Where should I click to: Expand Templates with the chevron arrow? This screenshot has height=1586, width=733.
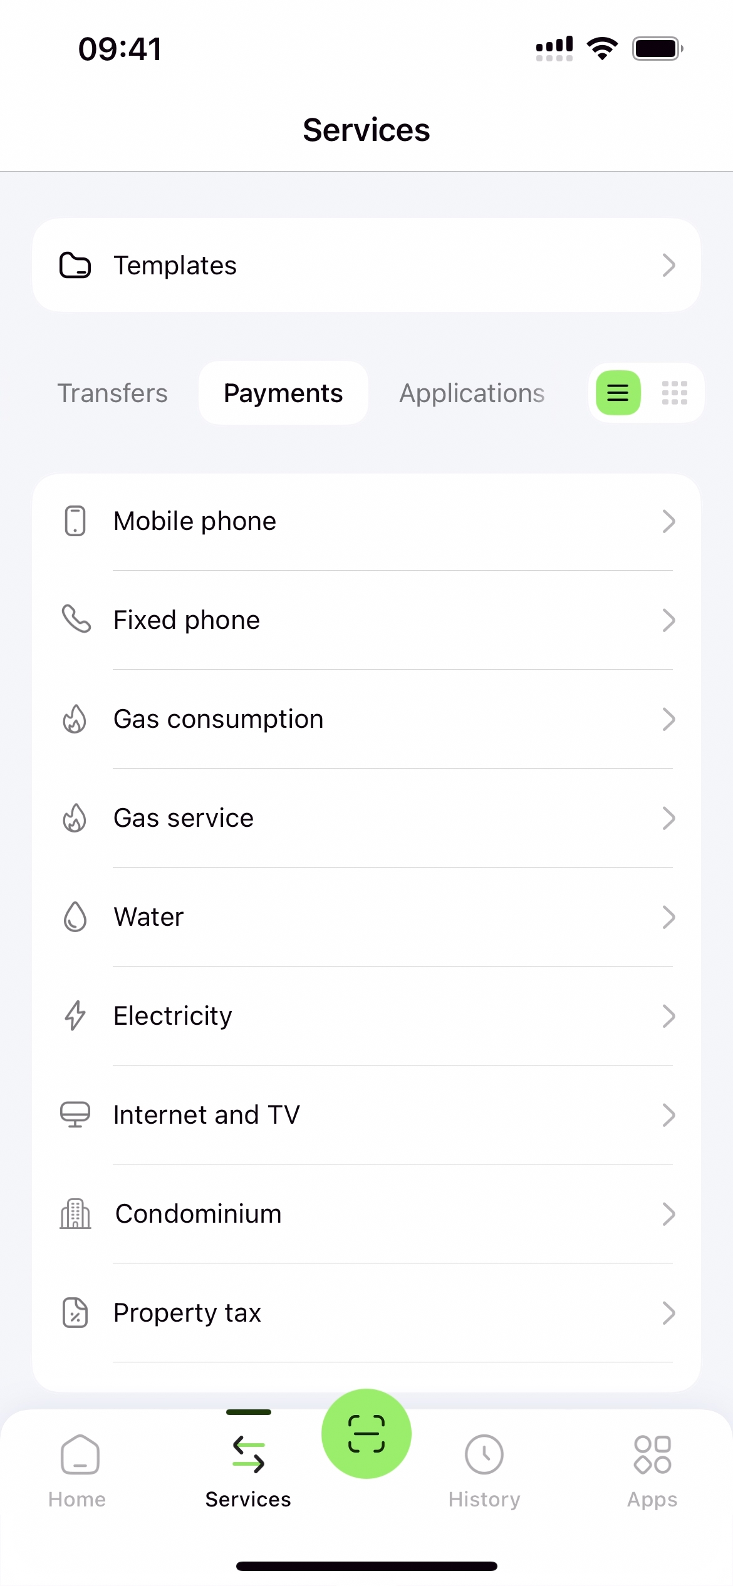(x=668, y=265)
